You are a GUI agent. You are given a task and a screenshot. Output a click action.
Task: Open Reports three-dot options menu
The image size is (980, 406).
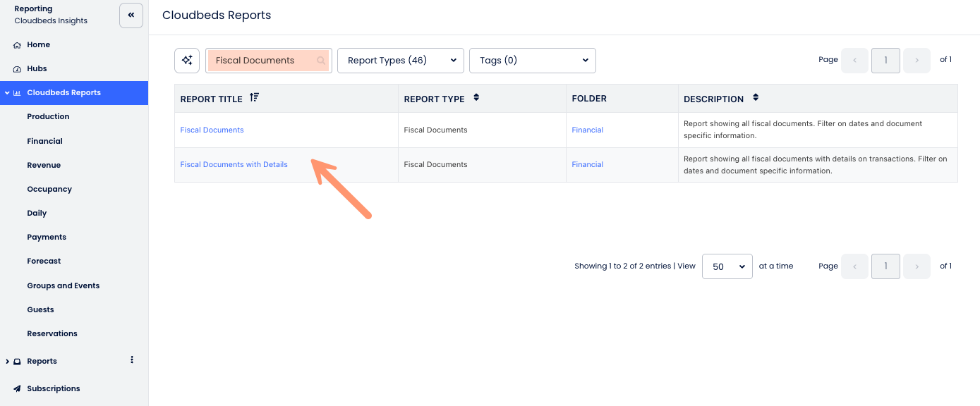pos(132,360)
